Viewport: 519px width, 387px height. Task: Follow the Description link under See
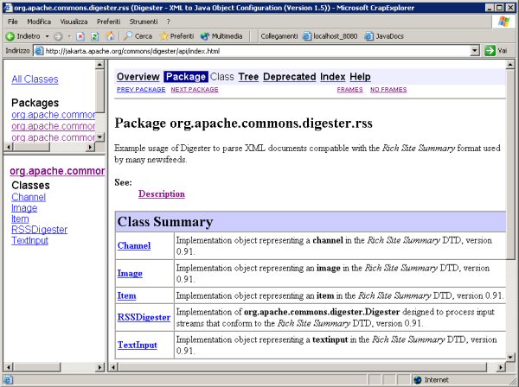162,193
